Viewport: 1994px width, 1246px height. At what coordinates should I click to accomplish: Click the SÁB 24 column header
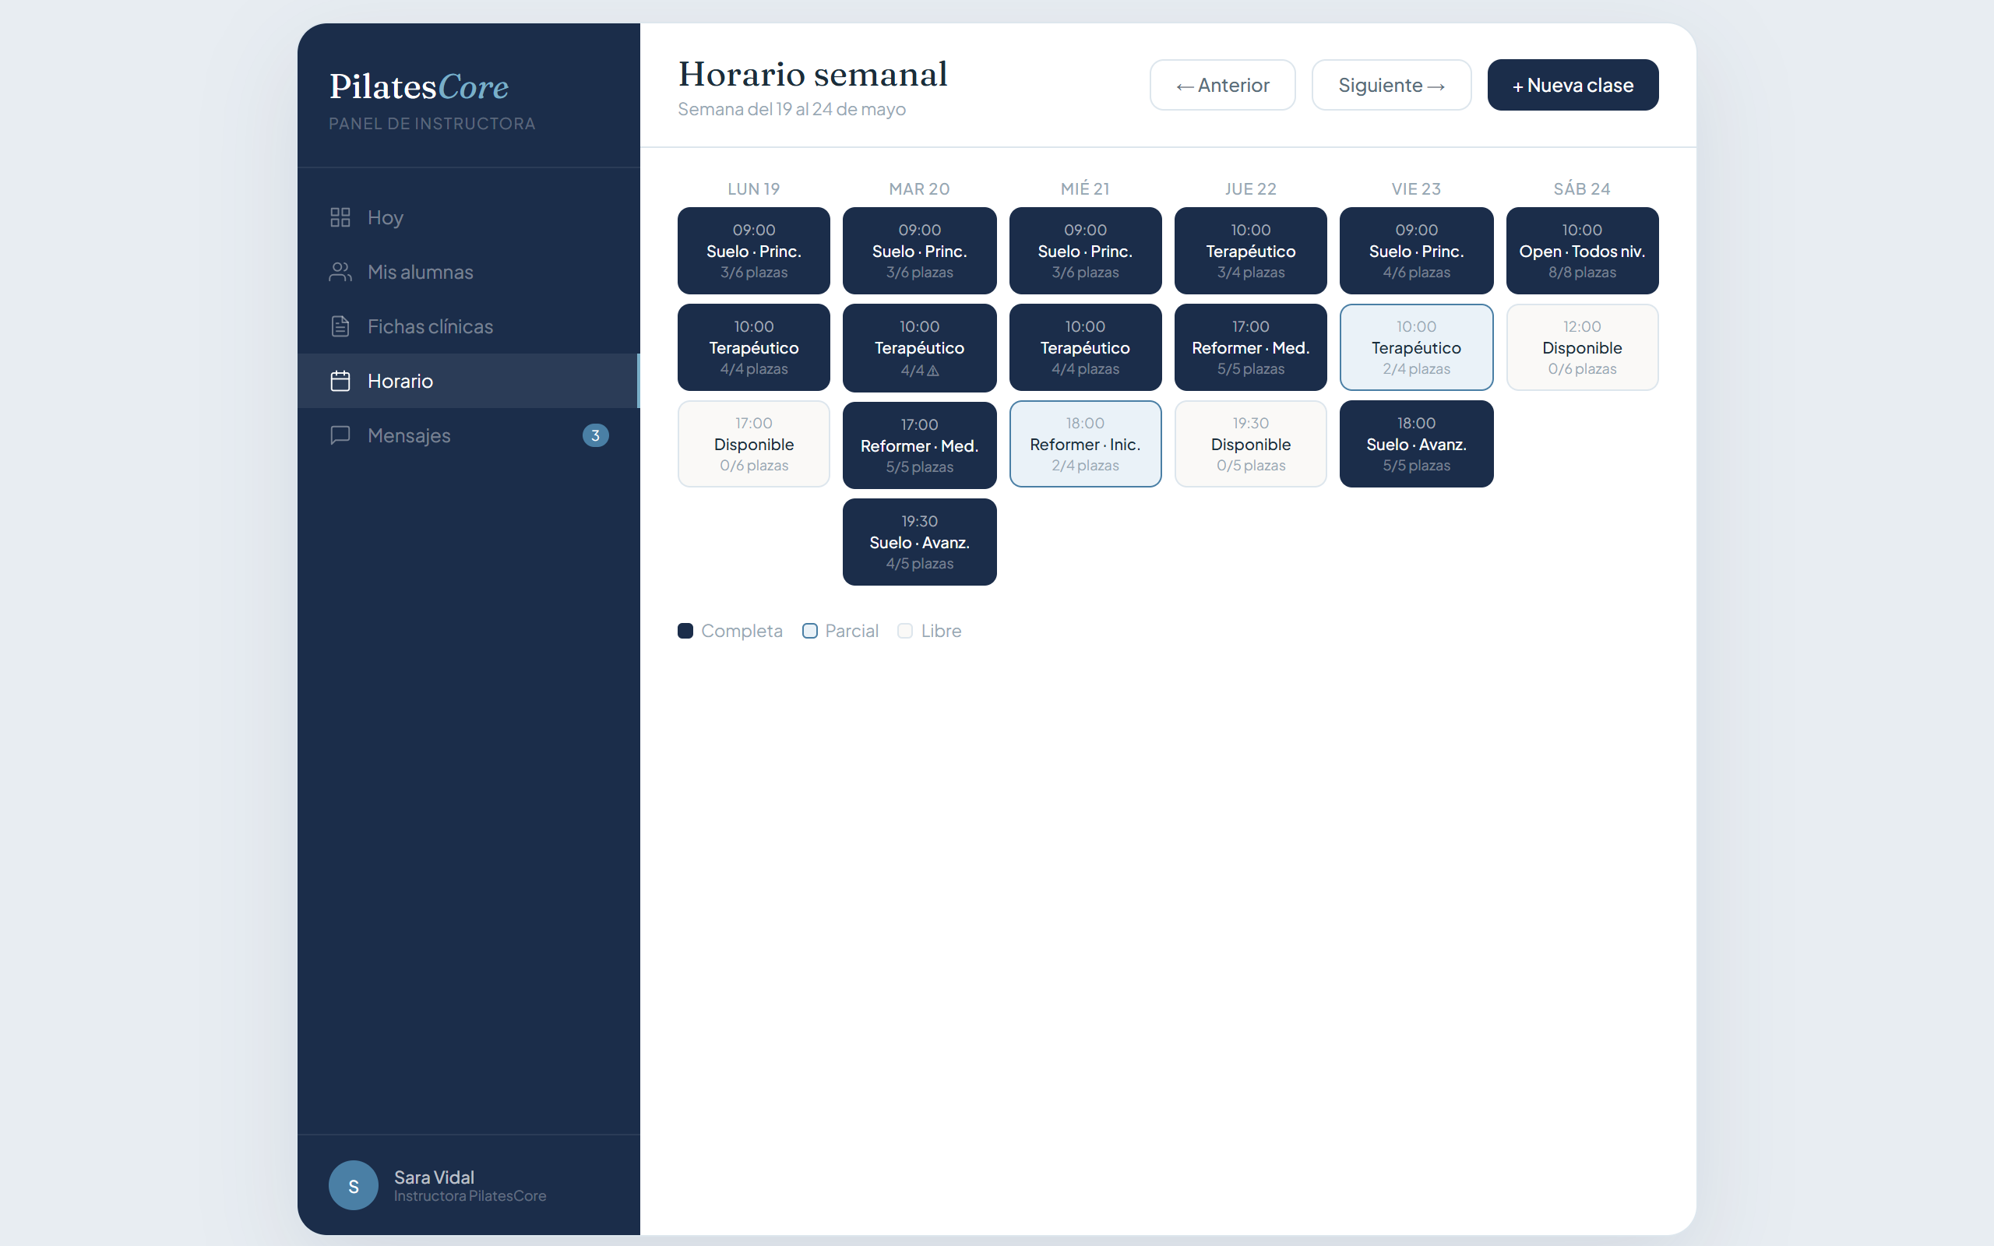coord(1582,188)
